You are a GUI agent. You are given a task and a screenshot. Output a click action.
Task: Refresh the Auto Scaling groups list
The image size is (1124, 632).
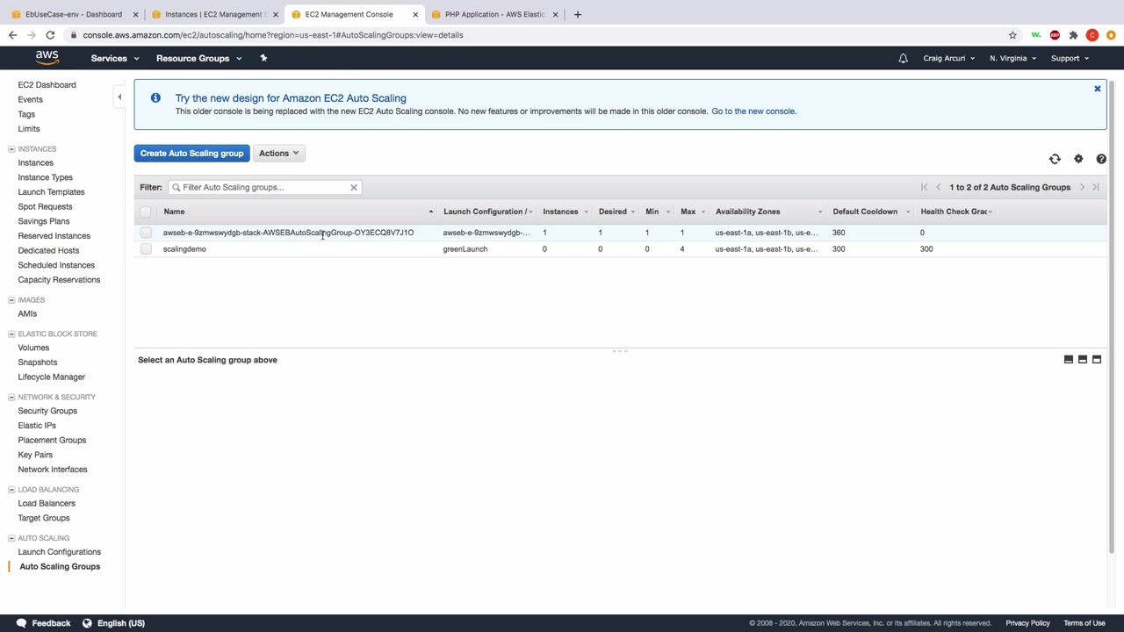click(1055, 159)
